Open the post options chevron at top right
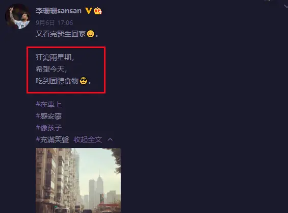Image resolution: width=288 pixels, height=213 pixels. pyautogui.click(x=285, y=7)
